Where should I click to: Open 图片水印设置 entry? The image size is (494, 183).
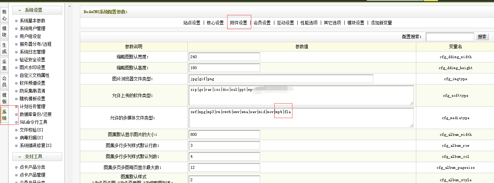click(x=33, y=67)
